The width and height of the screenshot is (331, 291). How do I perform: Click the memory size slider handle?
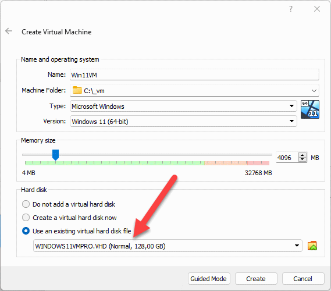[x=55, y=155]
